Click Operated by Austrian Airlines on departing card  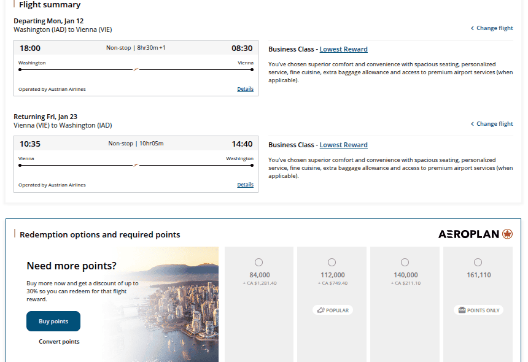[52, 89]
